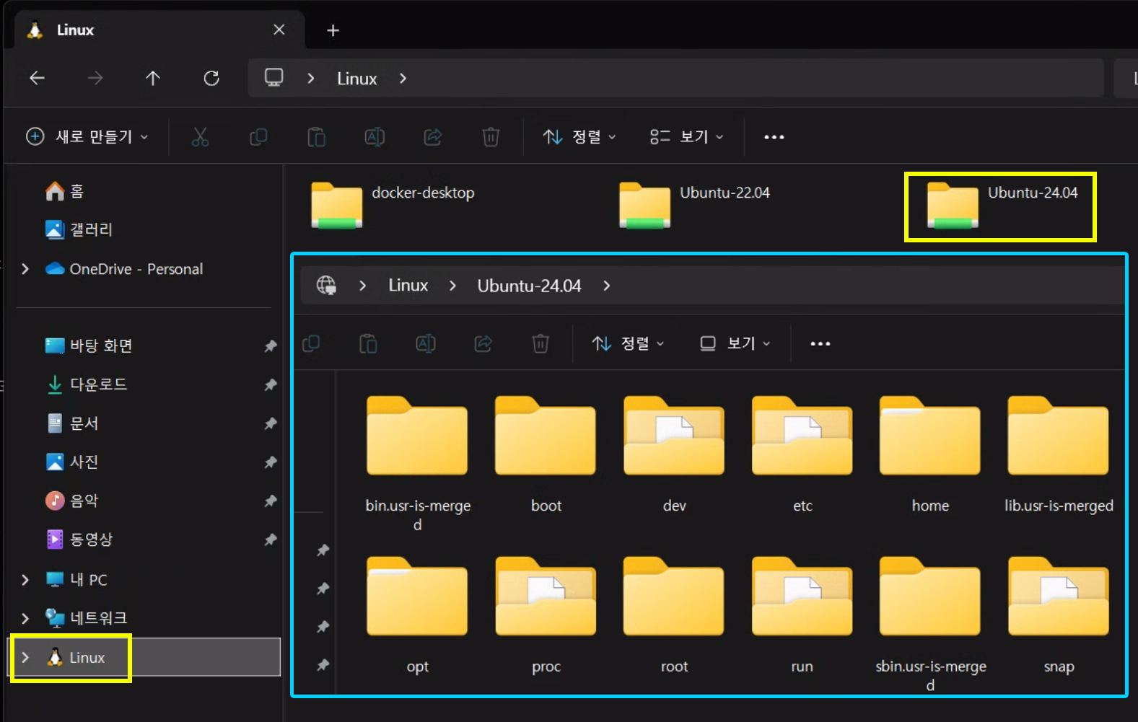Select the boot folder
The height and width of the screenshot is (722, 1138).
tap(546, 454)
